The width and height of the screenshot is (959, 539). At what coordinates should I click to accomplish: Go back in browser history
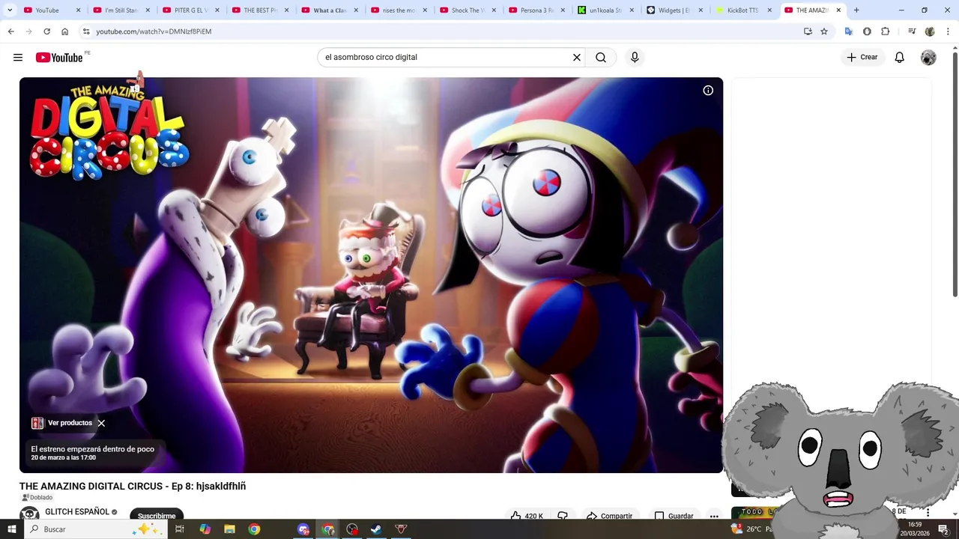coord(10,31)
